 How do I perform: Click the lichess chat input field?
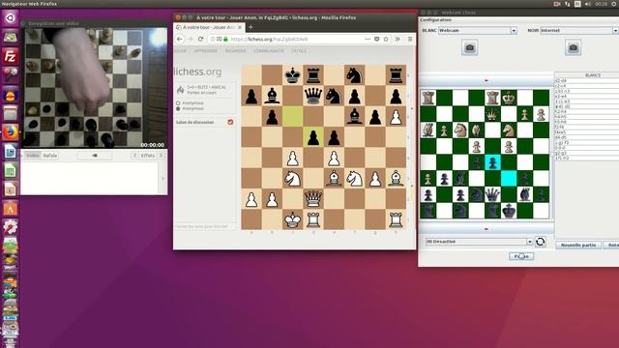coord(204,226)
